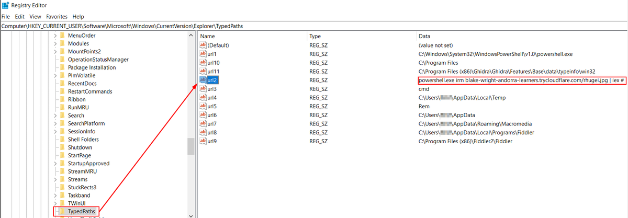
Task: Select the Modules folder icon
Action: point(63,43)
